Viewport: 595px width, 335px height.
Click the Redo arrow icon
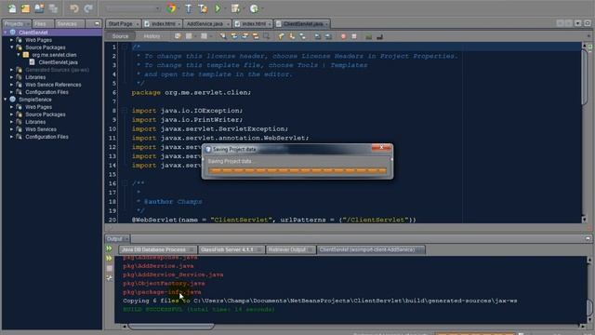coord(88,8)
